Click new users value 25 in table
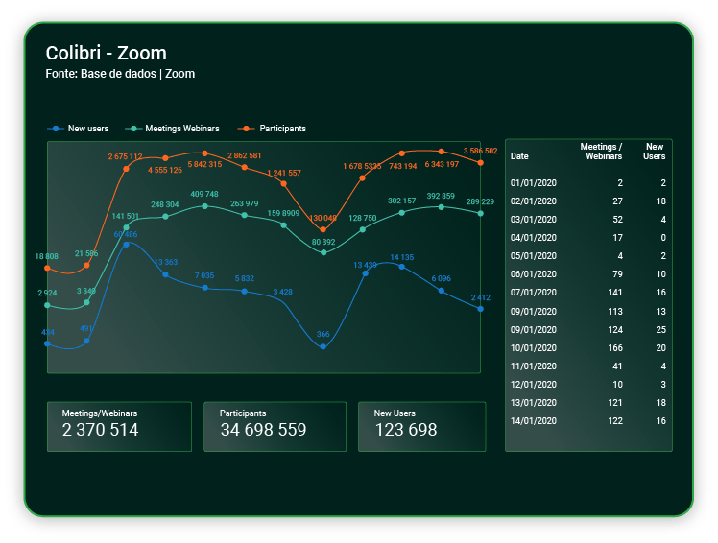Image resolution: width=718 pixels, height=543 pixels. click(x=660, y=330)
